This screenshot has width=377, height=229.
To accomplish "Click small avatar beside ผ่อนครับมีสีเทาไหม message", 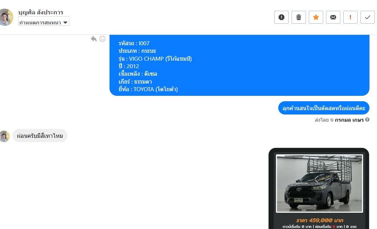I will tap(4, 136).
